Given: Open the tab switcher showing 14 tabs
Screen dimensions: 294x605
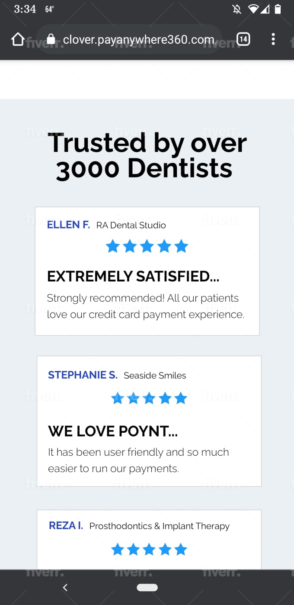Looking at the screenshot, I should point(243,39).
